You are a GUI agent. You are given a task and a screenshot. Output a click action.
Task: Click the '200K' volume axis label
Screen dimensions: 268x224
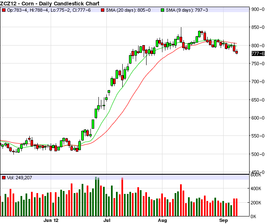tap(256, 203)
